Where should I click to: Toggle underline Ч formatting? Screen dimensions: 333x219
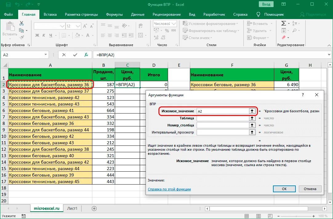50,35
